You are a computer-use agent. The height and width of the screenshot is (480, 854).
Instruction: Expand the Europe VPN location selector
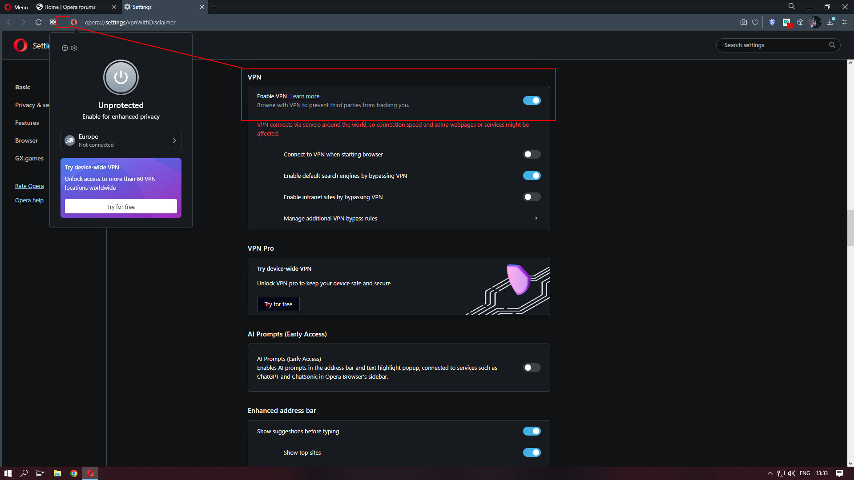click(x=121, y=140)
